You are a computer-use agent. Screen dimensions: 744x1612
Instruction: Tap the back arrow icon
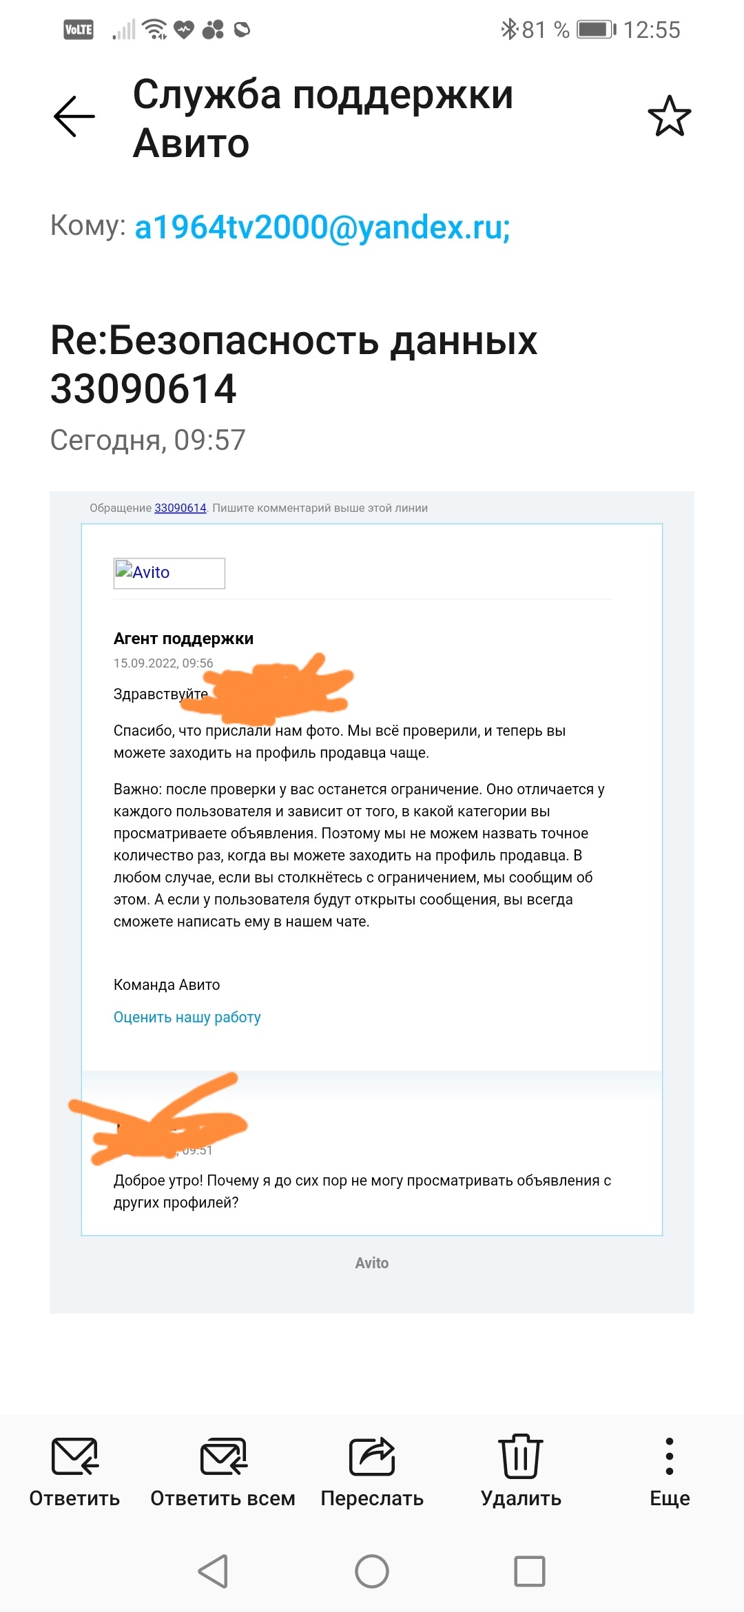74,116
